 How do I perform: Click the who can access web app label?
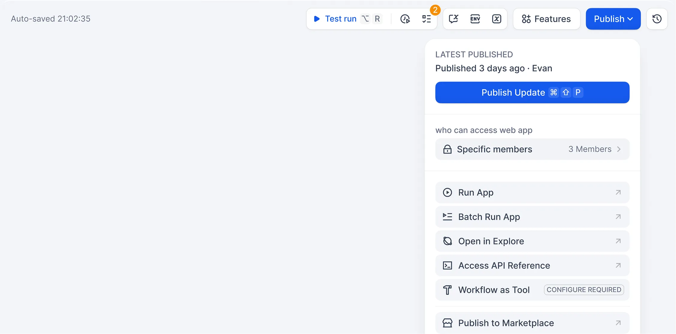click(484, 130)
